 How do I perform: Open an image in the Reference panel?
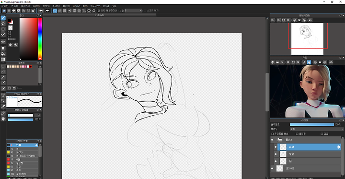click(x=277, y=62)
